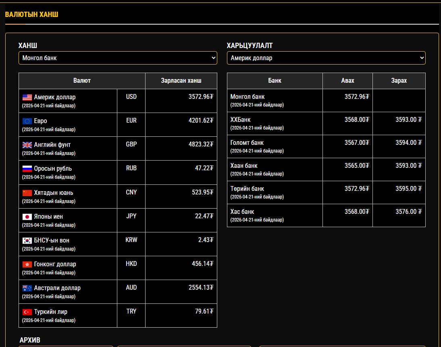Click the United States flag icon
This screenshot has width=441, height=347.
[x=27, y=97]
